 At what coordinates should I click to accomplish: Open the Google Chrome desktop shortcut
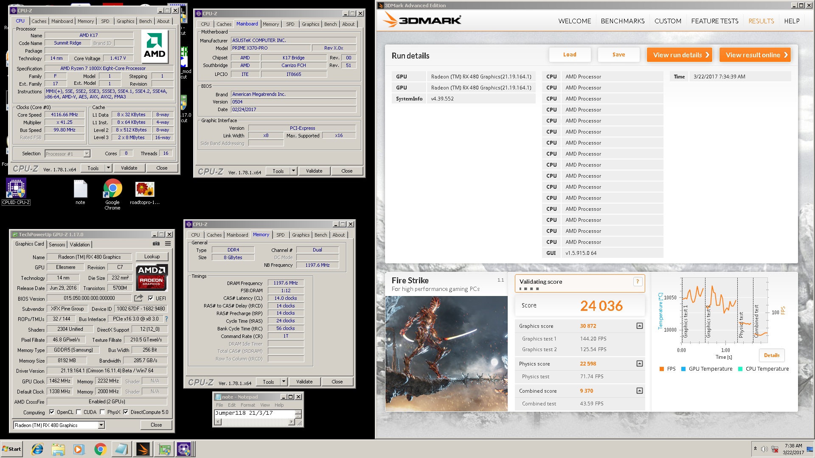(x=112, y=195)
